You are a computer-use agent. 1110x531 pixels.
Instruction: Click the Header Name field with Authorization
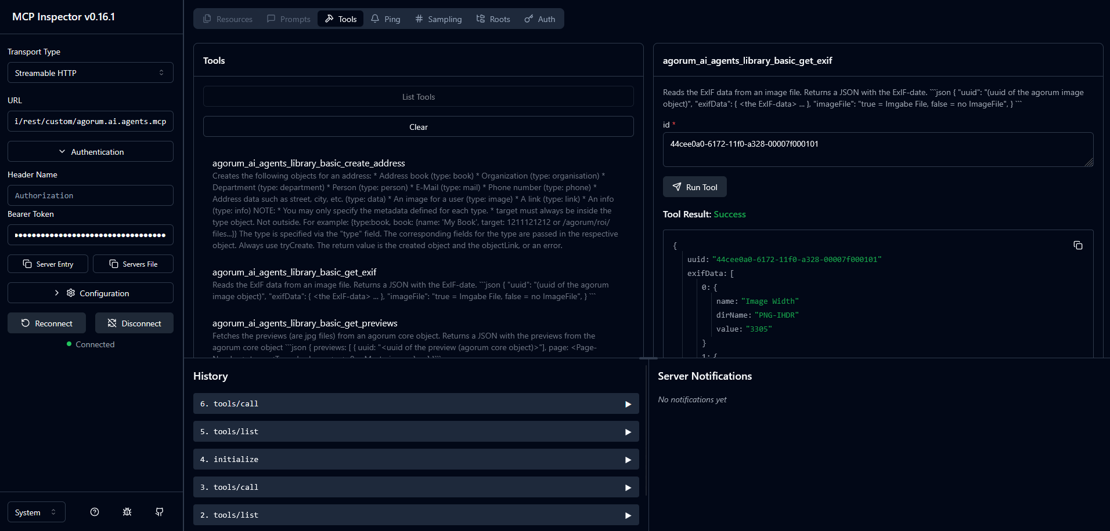[x=91, y=195]
